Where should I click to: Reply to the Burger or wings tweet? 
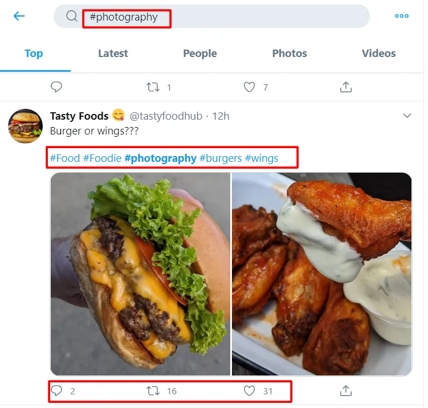point(56,391)
